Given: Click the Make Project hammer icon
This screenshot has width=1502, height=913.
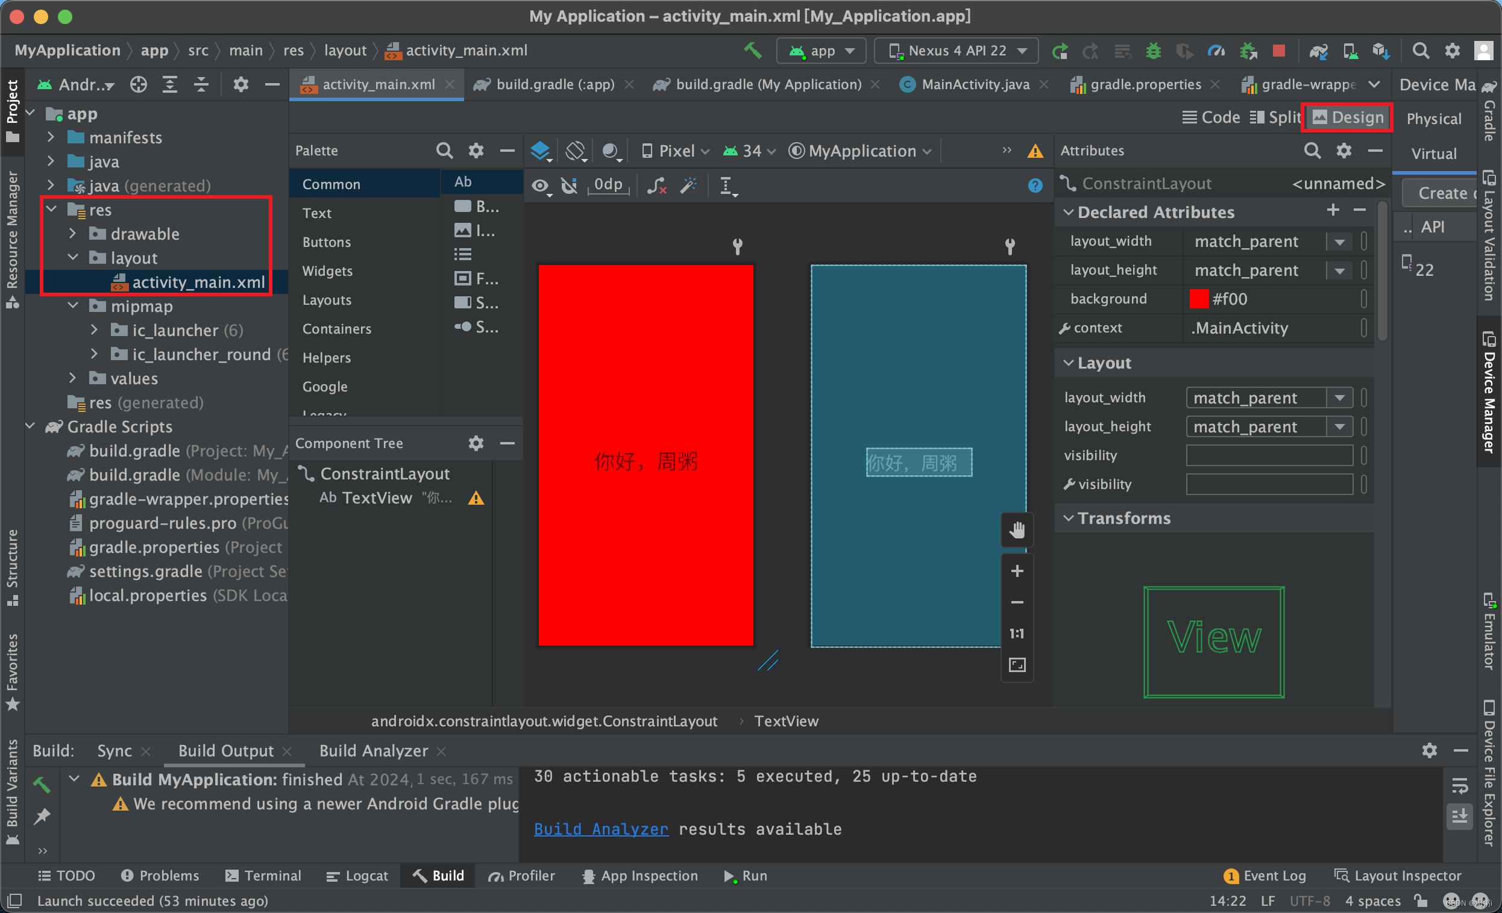Looking at the screenshot, I should pos(752,51).
